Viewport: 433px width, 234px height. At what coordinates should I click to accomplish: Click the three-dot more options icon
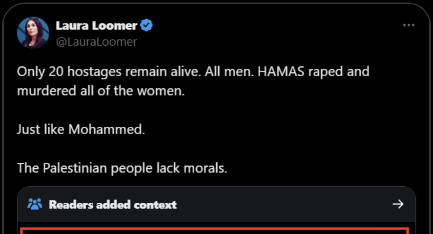point(408,25)
